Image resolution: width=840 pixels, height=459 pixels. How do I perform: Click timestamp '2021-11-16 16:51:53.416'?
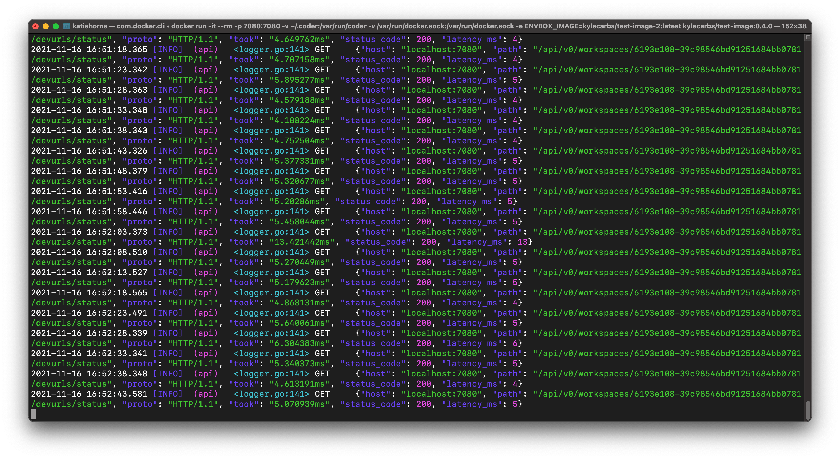[89, 191]
